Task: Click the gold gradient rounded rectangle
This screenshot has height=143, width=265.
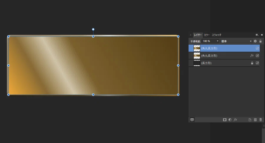Action: point(93,65)
